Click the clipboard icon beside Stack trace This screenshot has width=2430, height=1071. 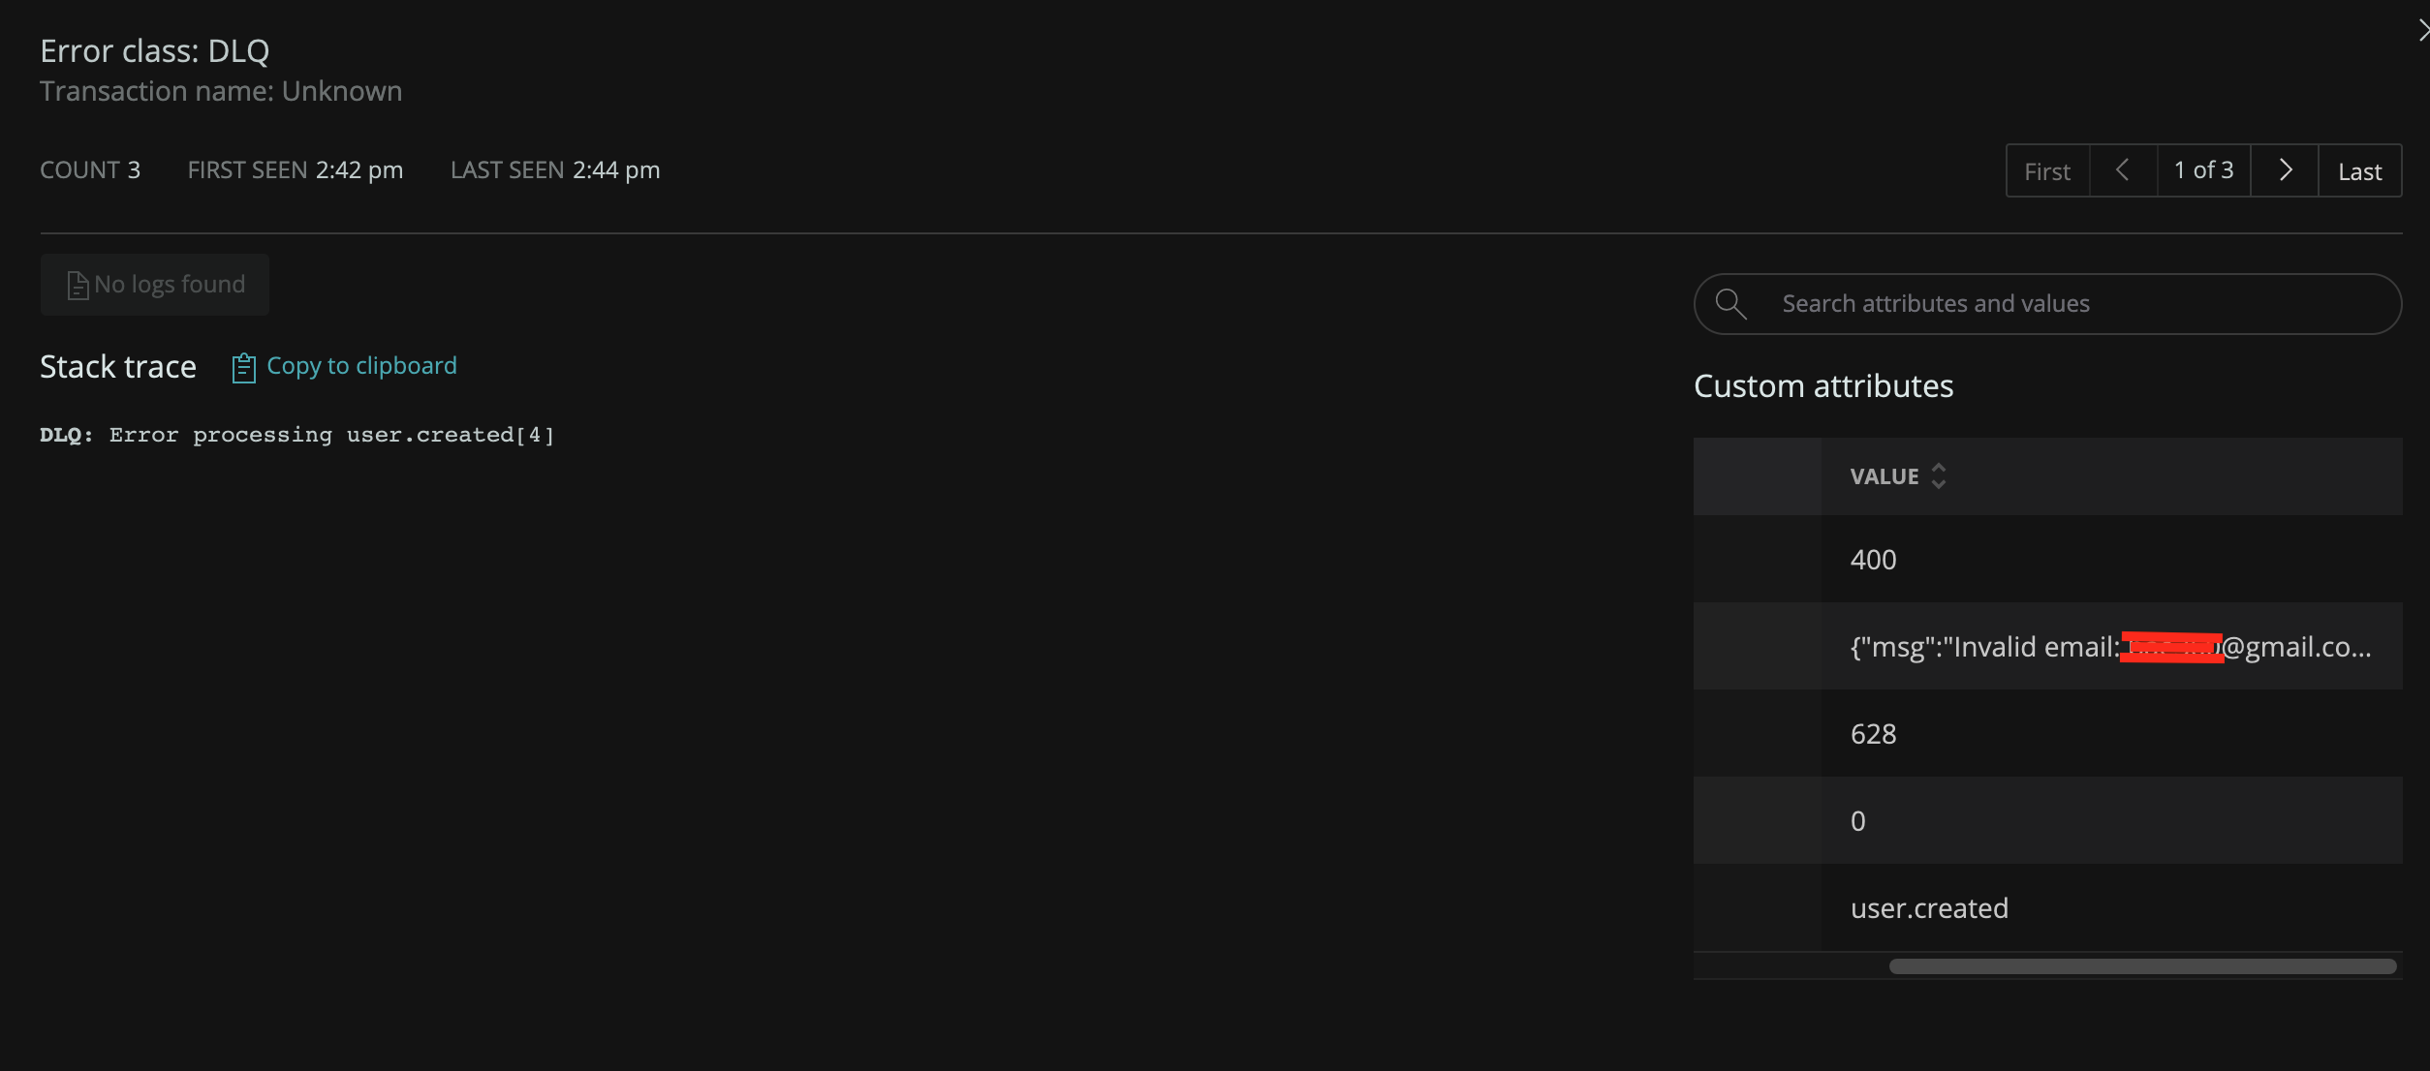pos(243,368)
